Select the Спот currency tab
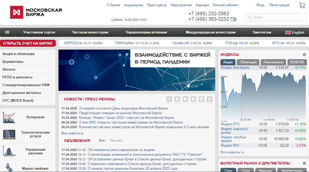 (228, 170)
